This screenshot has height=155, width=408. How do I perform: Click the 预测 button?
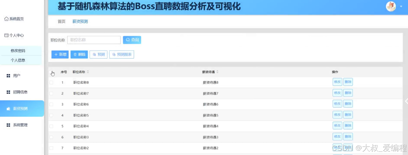98,54
